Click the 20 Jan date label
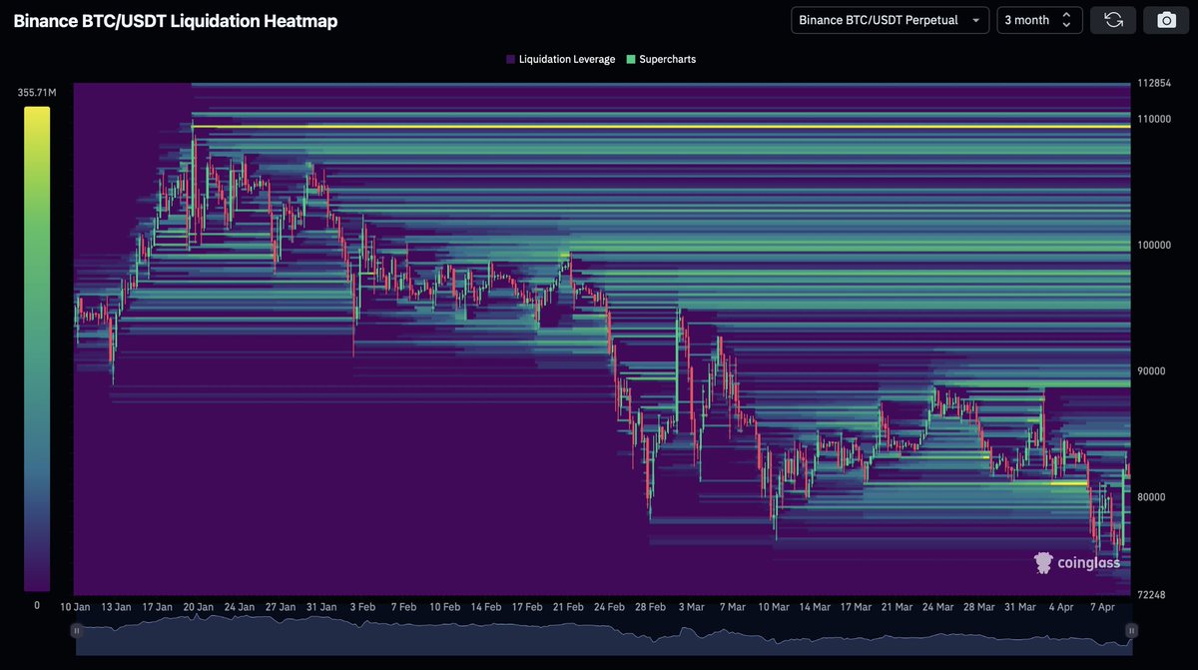 click(x=199, y=607)
